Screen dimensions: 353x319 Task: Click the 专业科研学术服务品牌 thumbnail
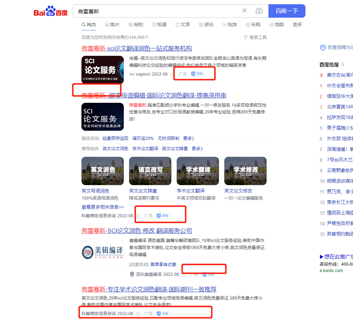[x=102, y=117]
